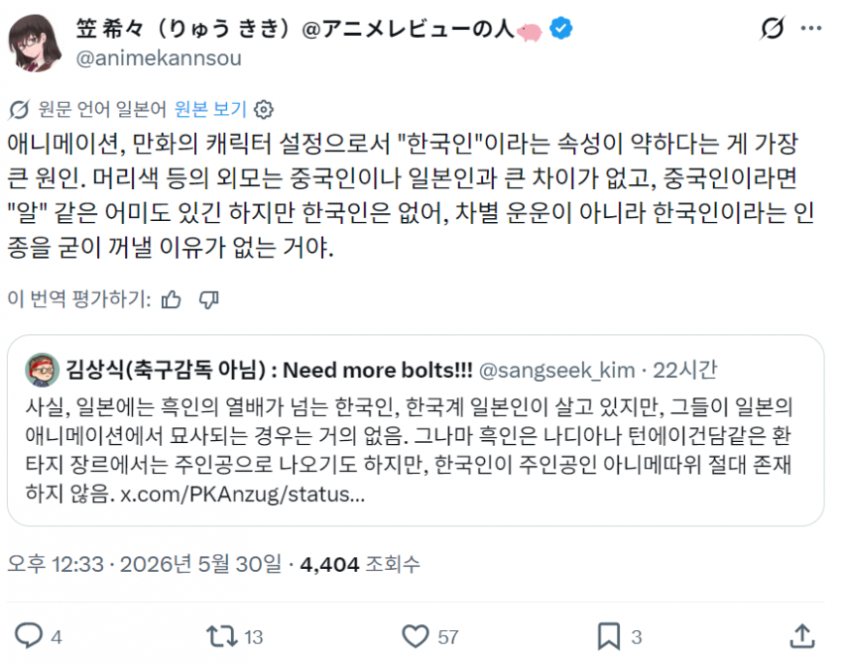Bookmark this post
The height and width of the screenshot is (664, 843).
click(609, 636)
